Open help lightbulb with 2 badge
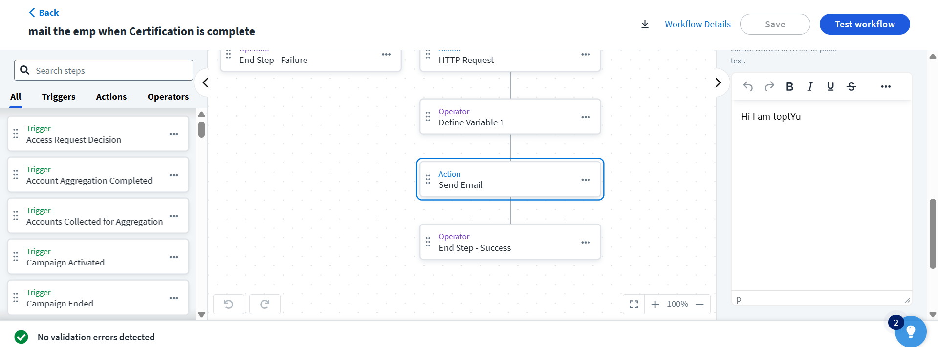Image resolution: width=938 pixels, height=347 pixels. click(911, 331)
